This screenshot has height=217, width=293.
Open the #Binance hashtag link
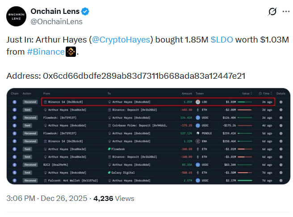click(x=46, y=51)
